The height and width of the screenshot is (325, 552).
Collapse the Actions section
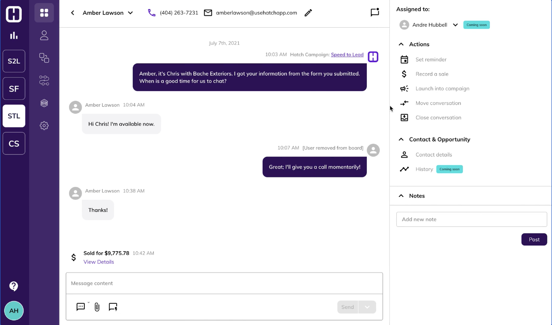pos(400,44)
